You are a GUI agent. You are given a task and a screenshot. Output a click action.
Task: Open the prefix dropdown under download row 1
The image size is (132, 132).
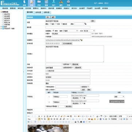(x=76, y=98)
